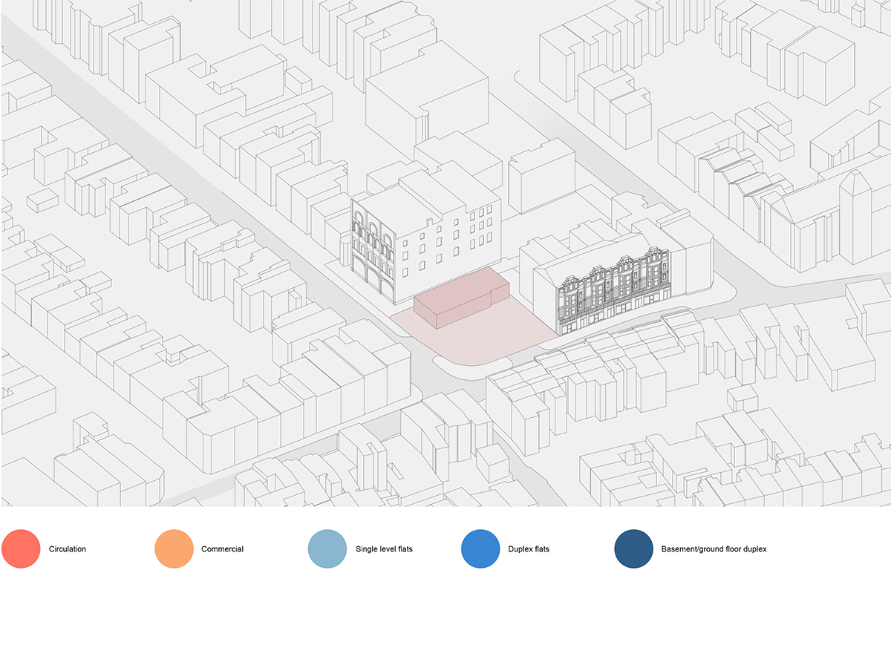Click the 'Basement/ground floor duplex' label
The image size is (891, 668).
[714, 549]
